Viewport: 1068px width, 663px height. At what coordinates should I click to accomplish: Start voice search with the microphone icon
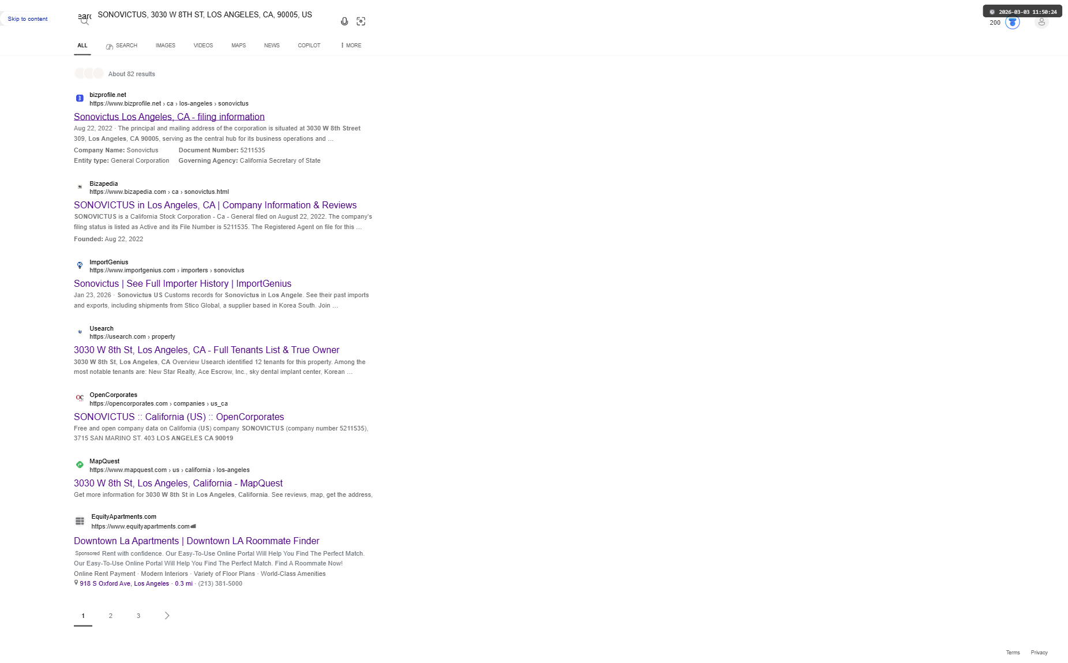click(x=344, y=21)
